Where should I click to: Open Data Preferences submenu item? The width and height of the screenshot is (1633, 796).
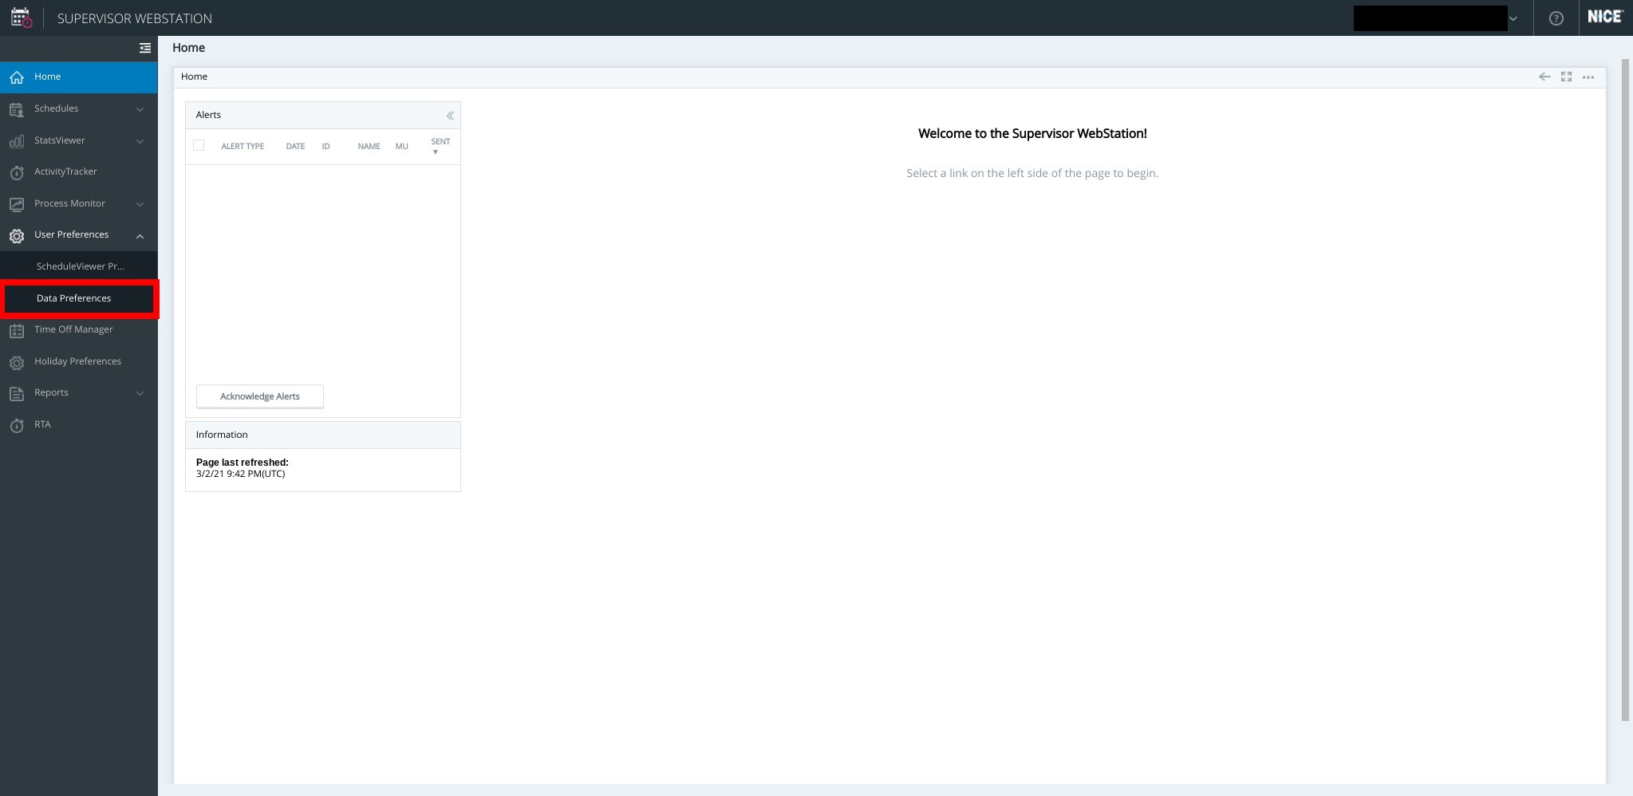78,298
